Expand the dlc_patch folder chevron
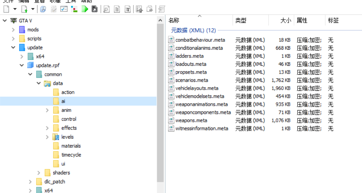Screen dimensions: 362x193 tap(30, 182)
